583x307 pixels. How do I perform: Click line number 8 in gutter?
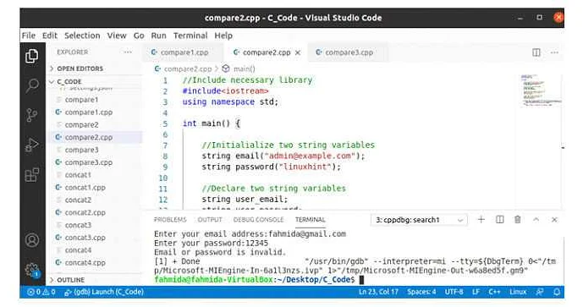(165, 156)
